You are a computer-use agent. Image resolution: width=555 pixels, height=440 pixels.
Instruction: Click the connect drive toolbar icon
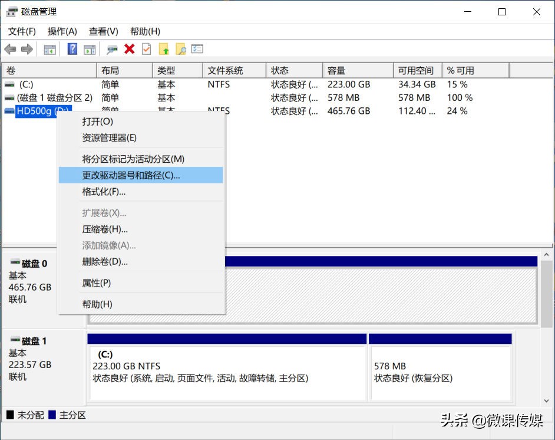112,49
